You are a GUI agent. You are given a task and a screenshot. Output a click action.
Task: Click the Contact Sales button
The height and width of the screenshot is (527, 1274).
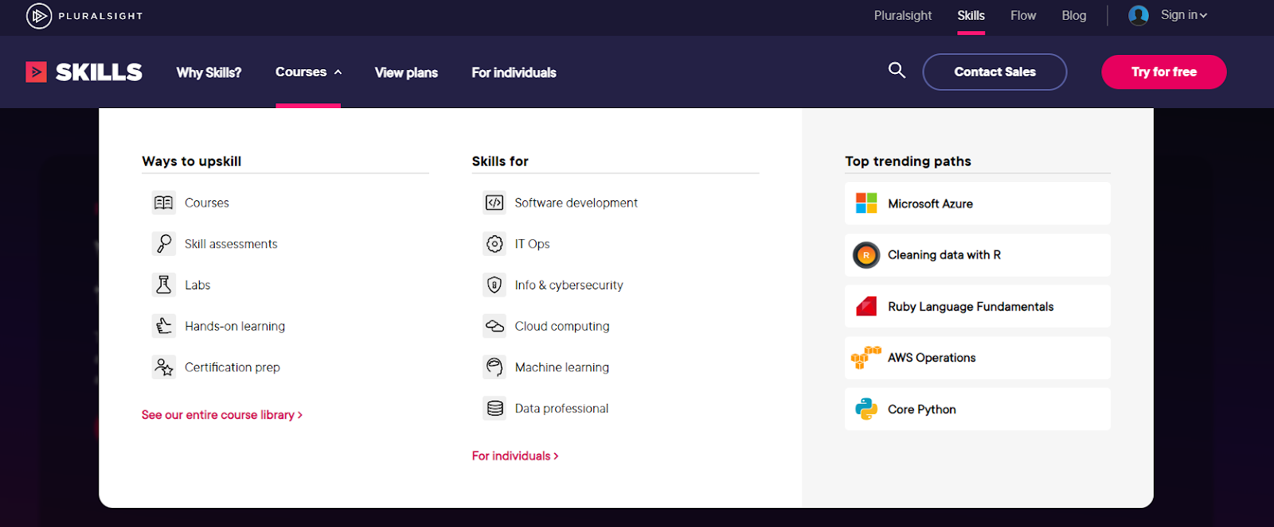(x=995, y=72)
